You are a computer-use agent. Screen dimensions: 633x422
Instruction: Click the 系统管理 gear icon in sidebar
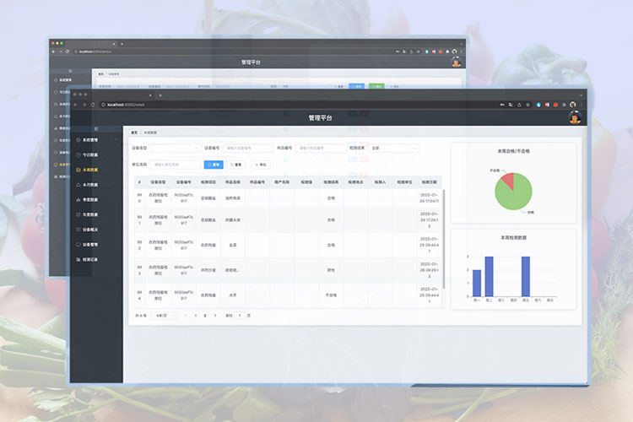[78, 140]
